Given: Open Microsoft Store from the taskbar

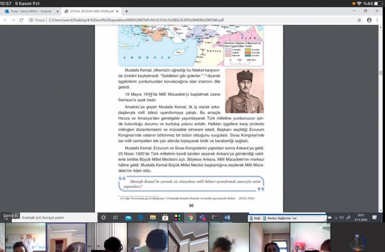Looking at the screenshot, I should point(165,217).
